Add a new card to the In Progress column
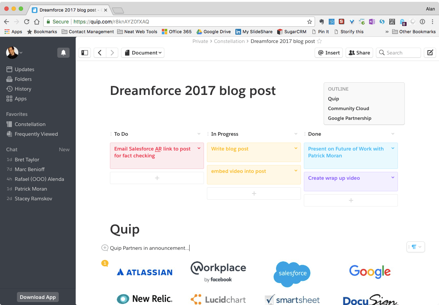Screen dimensions: 439x305 pyautogui.click(x=254, y=193)
